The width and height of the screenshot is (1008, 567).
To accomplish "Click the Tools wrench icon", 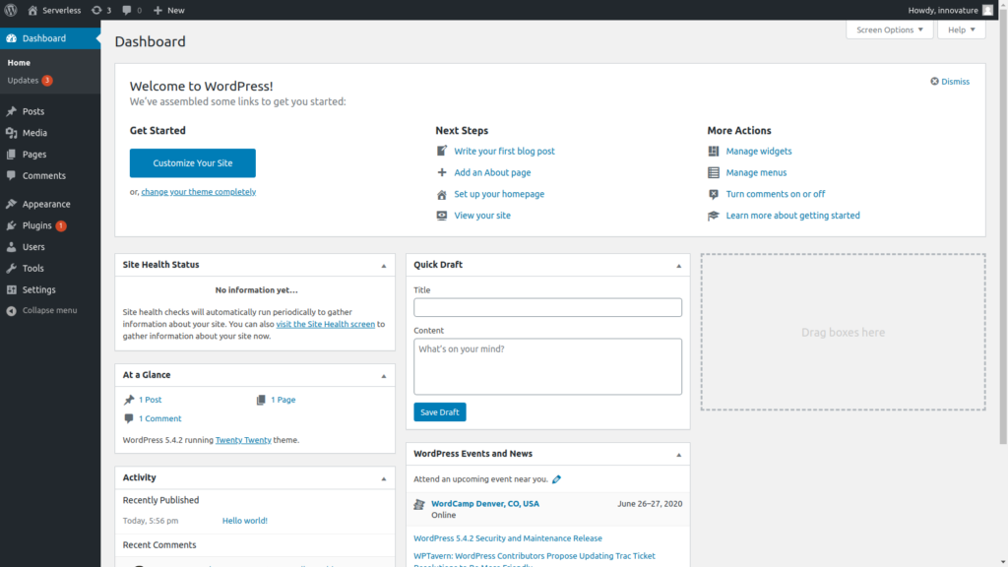I will [12, 268].
